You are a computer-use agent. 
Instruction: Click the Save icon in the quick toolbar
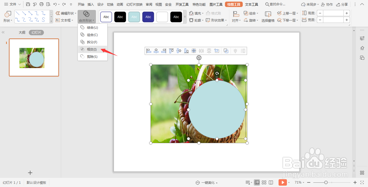[x=28, y=4]
